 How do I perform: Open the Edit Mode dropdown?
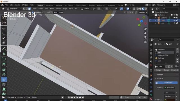point(14,9)
